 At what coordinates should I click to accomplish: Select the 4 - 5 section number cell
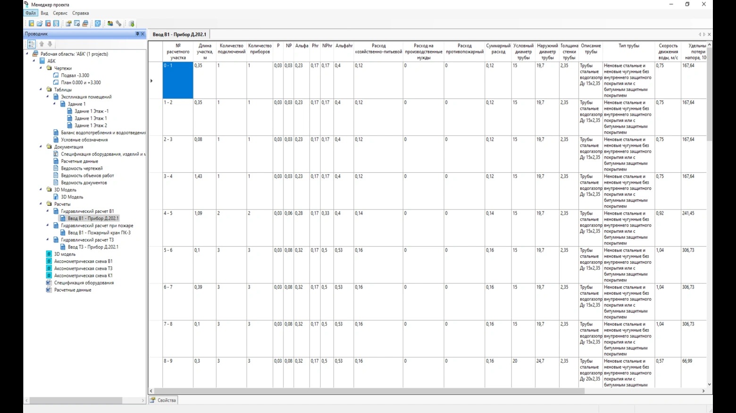pyautogui.click(x=178, y=227)
